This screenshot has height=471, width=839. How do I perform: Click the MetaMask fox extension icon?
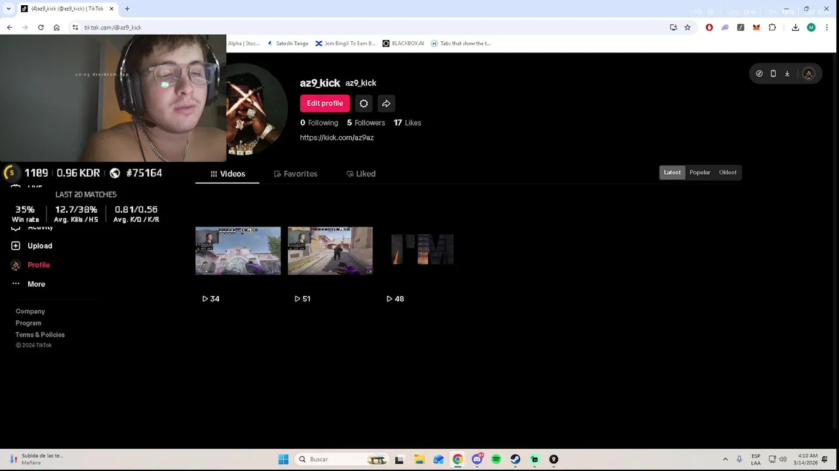click(756, 27)
